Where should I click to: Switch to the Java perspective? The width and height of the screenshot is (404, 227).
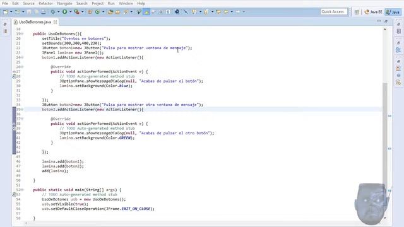pyautogui.click(x=393, y=12)
